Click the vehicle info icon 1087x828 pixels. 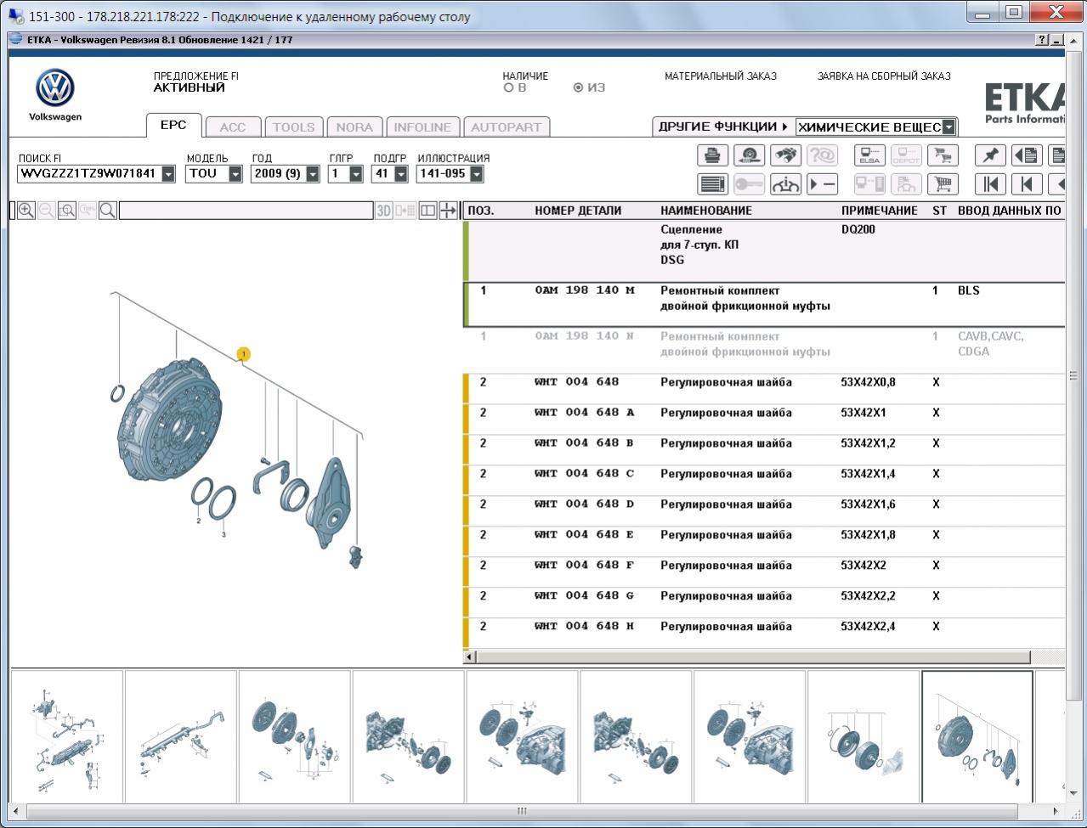coord(785,184)
